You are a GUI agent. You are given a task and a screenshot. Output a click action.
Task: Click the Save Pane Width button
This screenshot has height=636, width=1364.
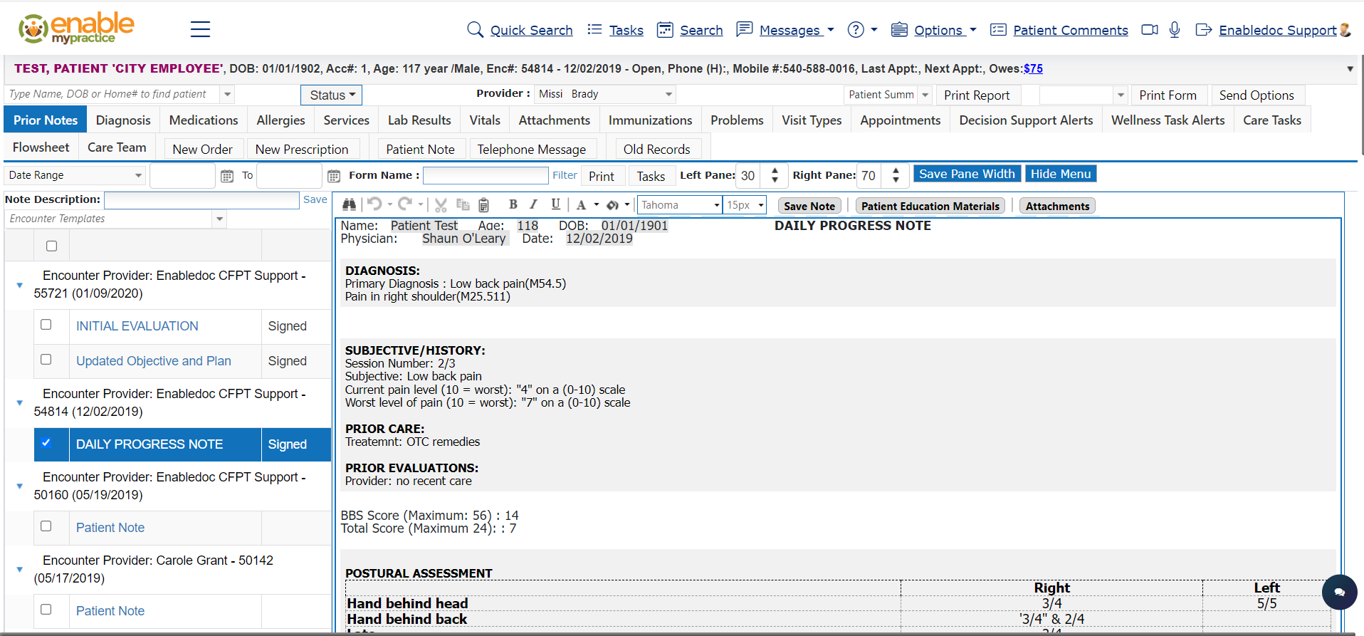[x=967, y=174]
